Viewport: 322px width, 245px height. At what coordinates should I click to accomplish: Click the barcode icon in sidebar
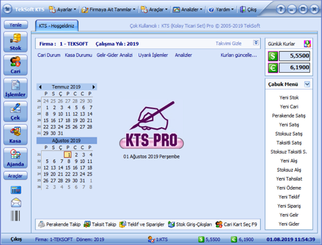pos(15,216)
